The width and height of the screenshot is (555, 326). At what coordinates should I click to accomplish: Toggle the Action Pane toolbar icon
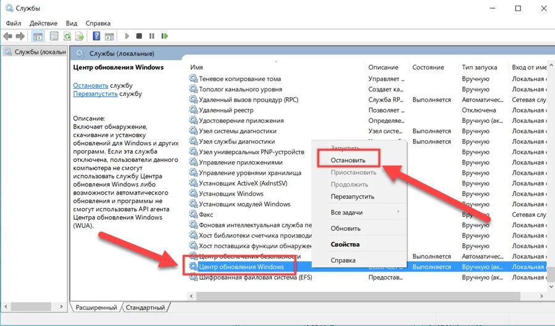(x=109, y=36)
